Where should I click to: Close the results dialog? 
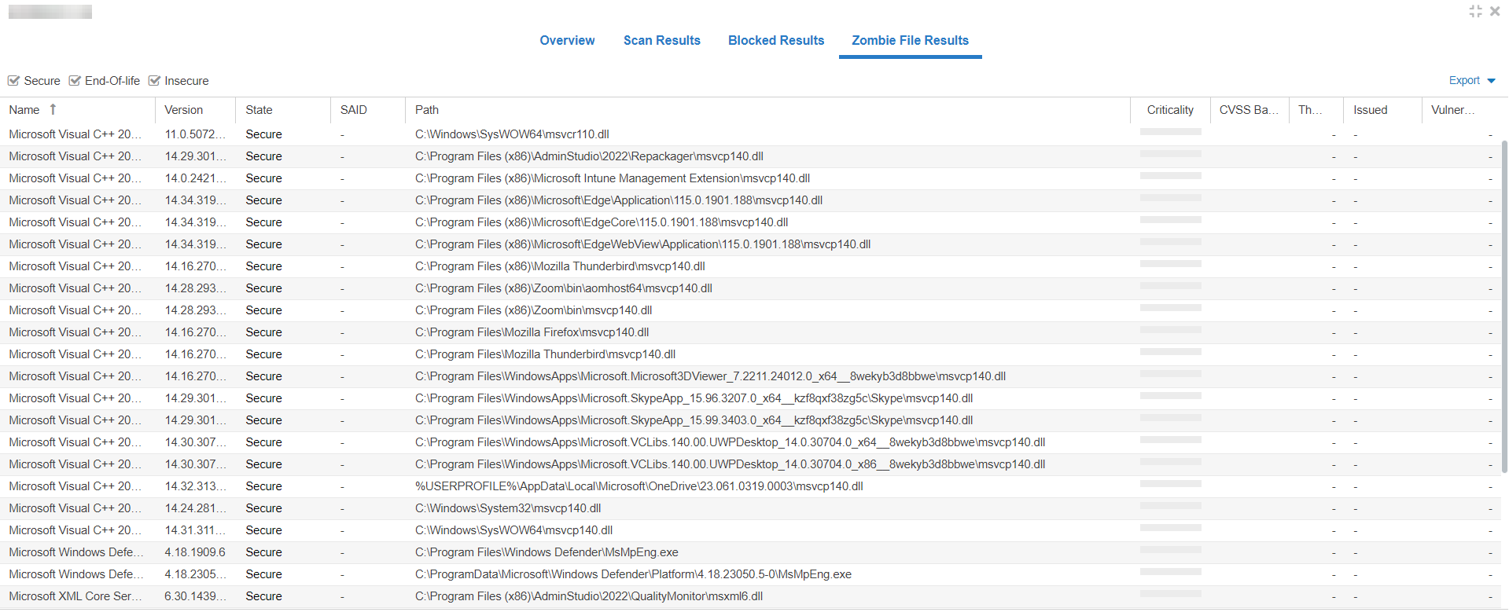coord(1495,11)
